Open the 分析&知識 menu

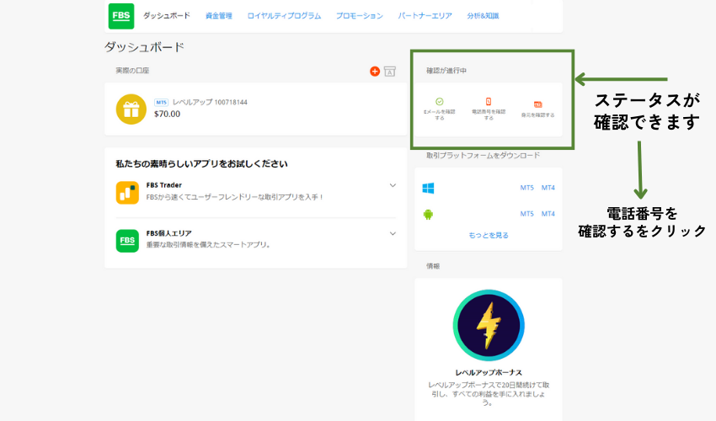point(483,15)
